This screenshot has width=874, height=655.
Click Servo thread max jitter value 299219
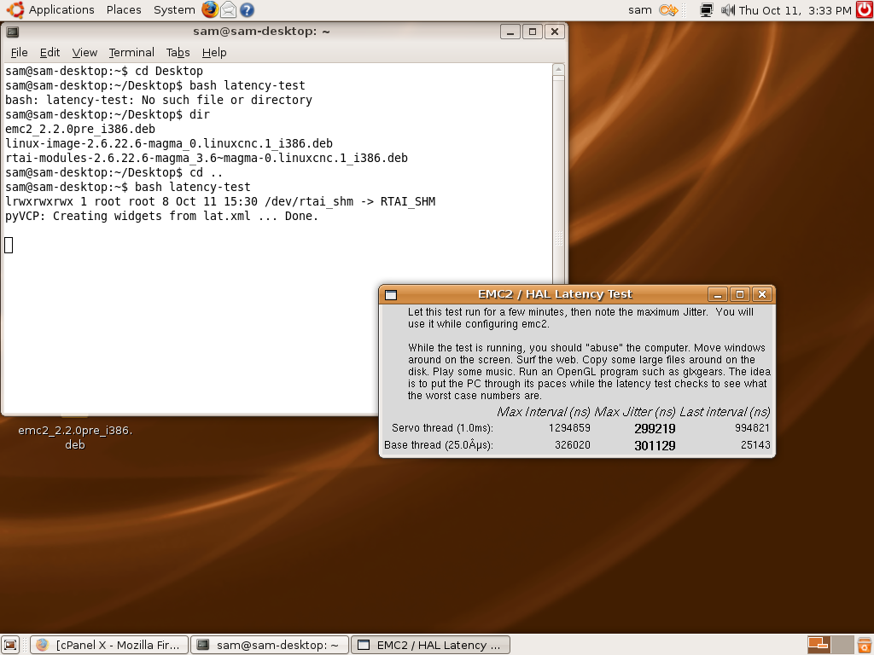(655, 429)
